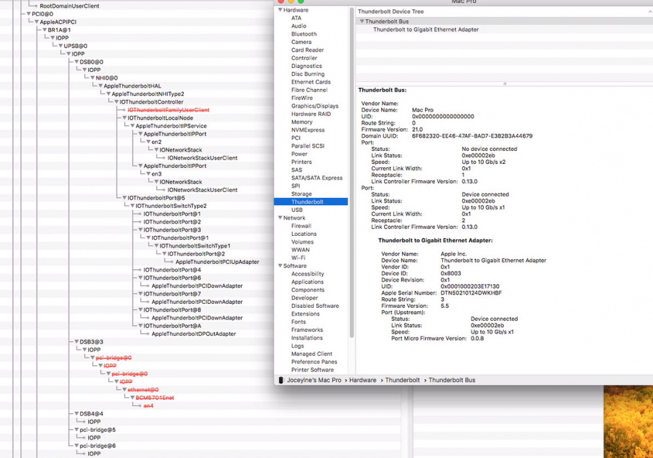
Task: Click the Thunderbolt Device Tree column header
Action: [x=390, y=12]
